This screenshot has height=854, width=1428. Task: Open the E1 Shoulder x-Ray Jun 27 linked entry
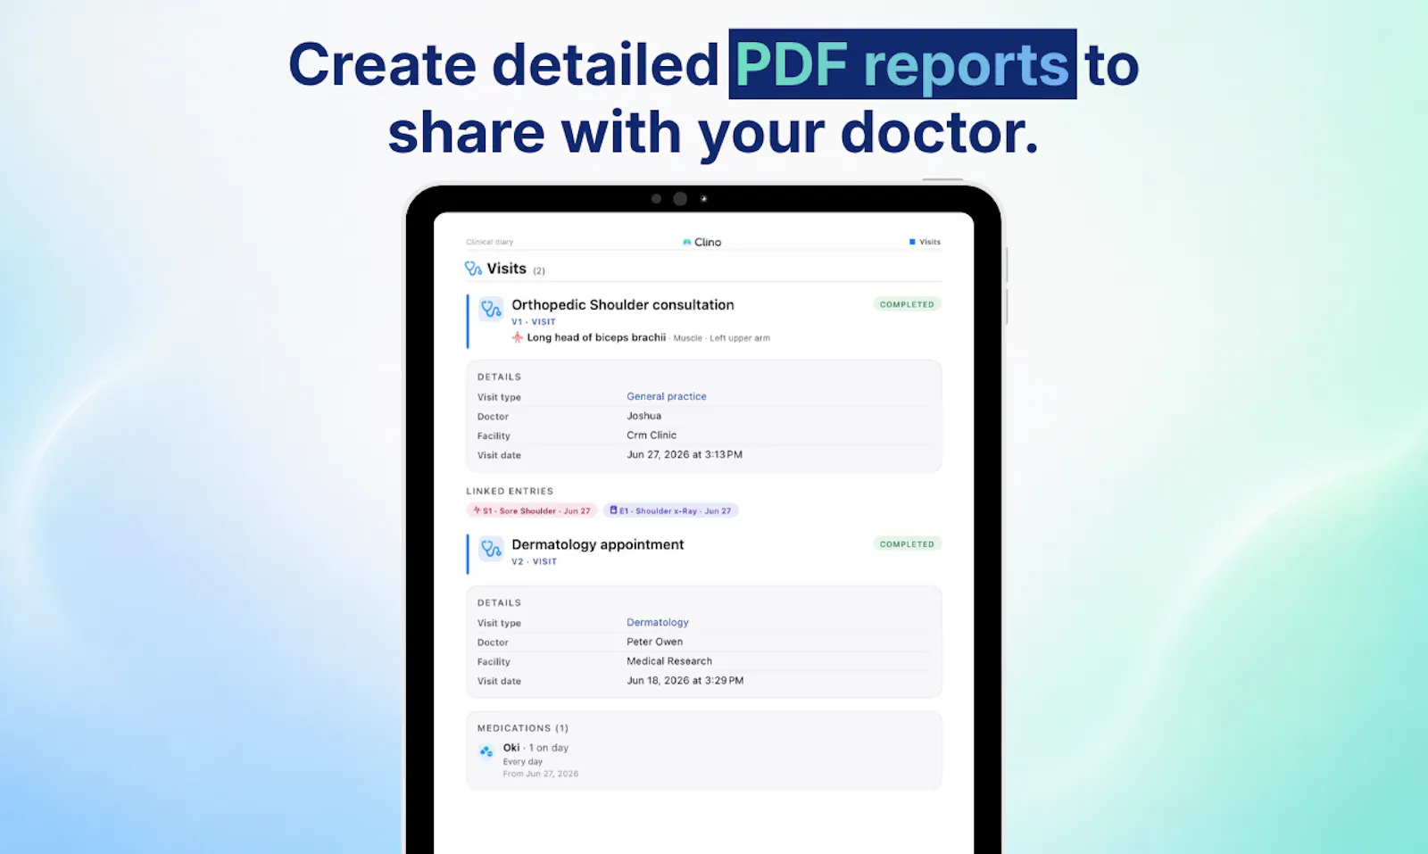pyautogui.click(x=670, y=510)
